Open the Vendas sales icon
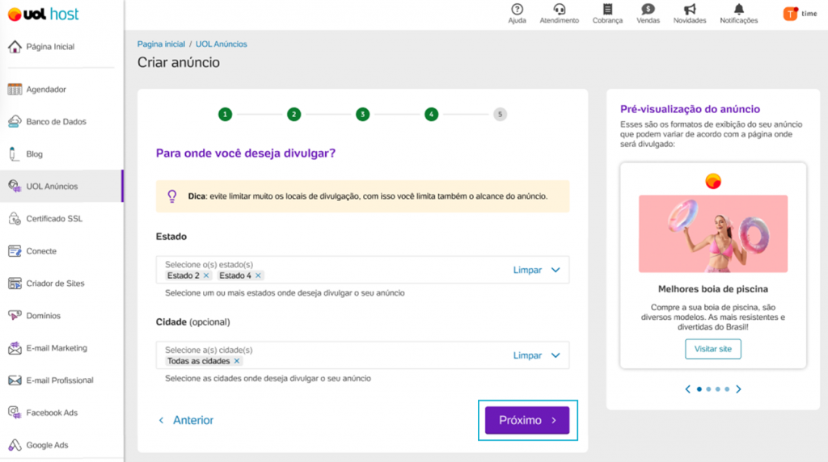 (x=648, y=10)
